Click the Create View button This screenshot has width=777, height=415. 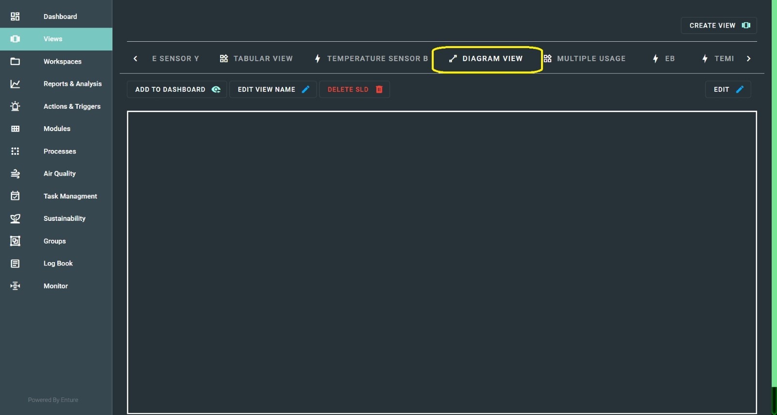[x=719, y=26]
